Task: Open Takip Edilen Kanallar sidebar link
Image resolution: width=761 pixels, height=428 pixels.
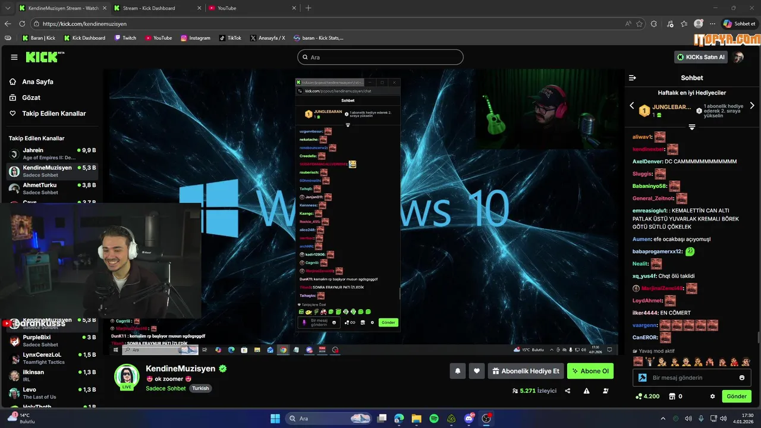Action: click(x=54, y=114)
